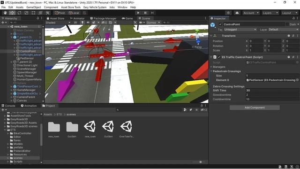This screenshot has height=169, width=300.
Task: Open scene component tools icon
Action: point(135,23)
